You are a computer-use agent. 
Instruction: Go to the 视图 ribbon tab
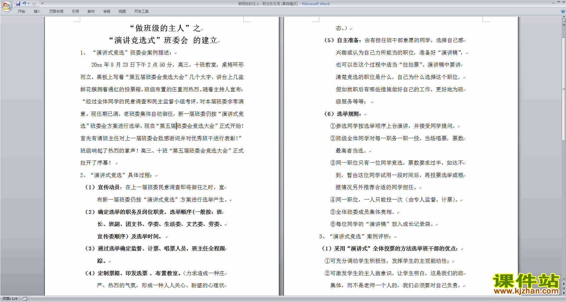click(122, 11)
